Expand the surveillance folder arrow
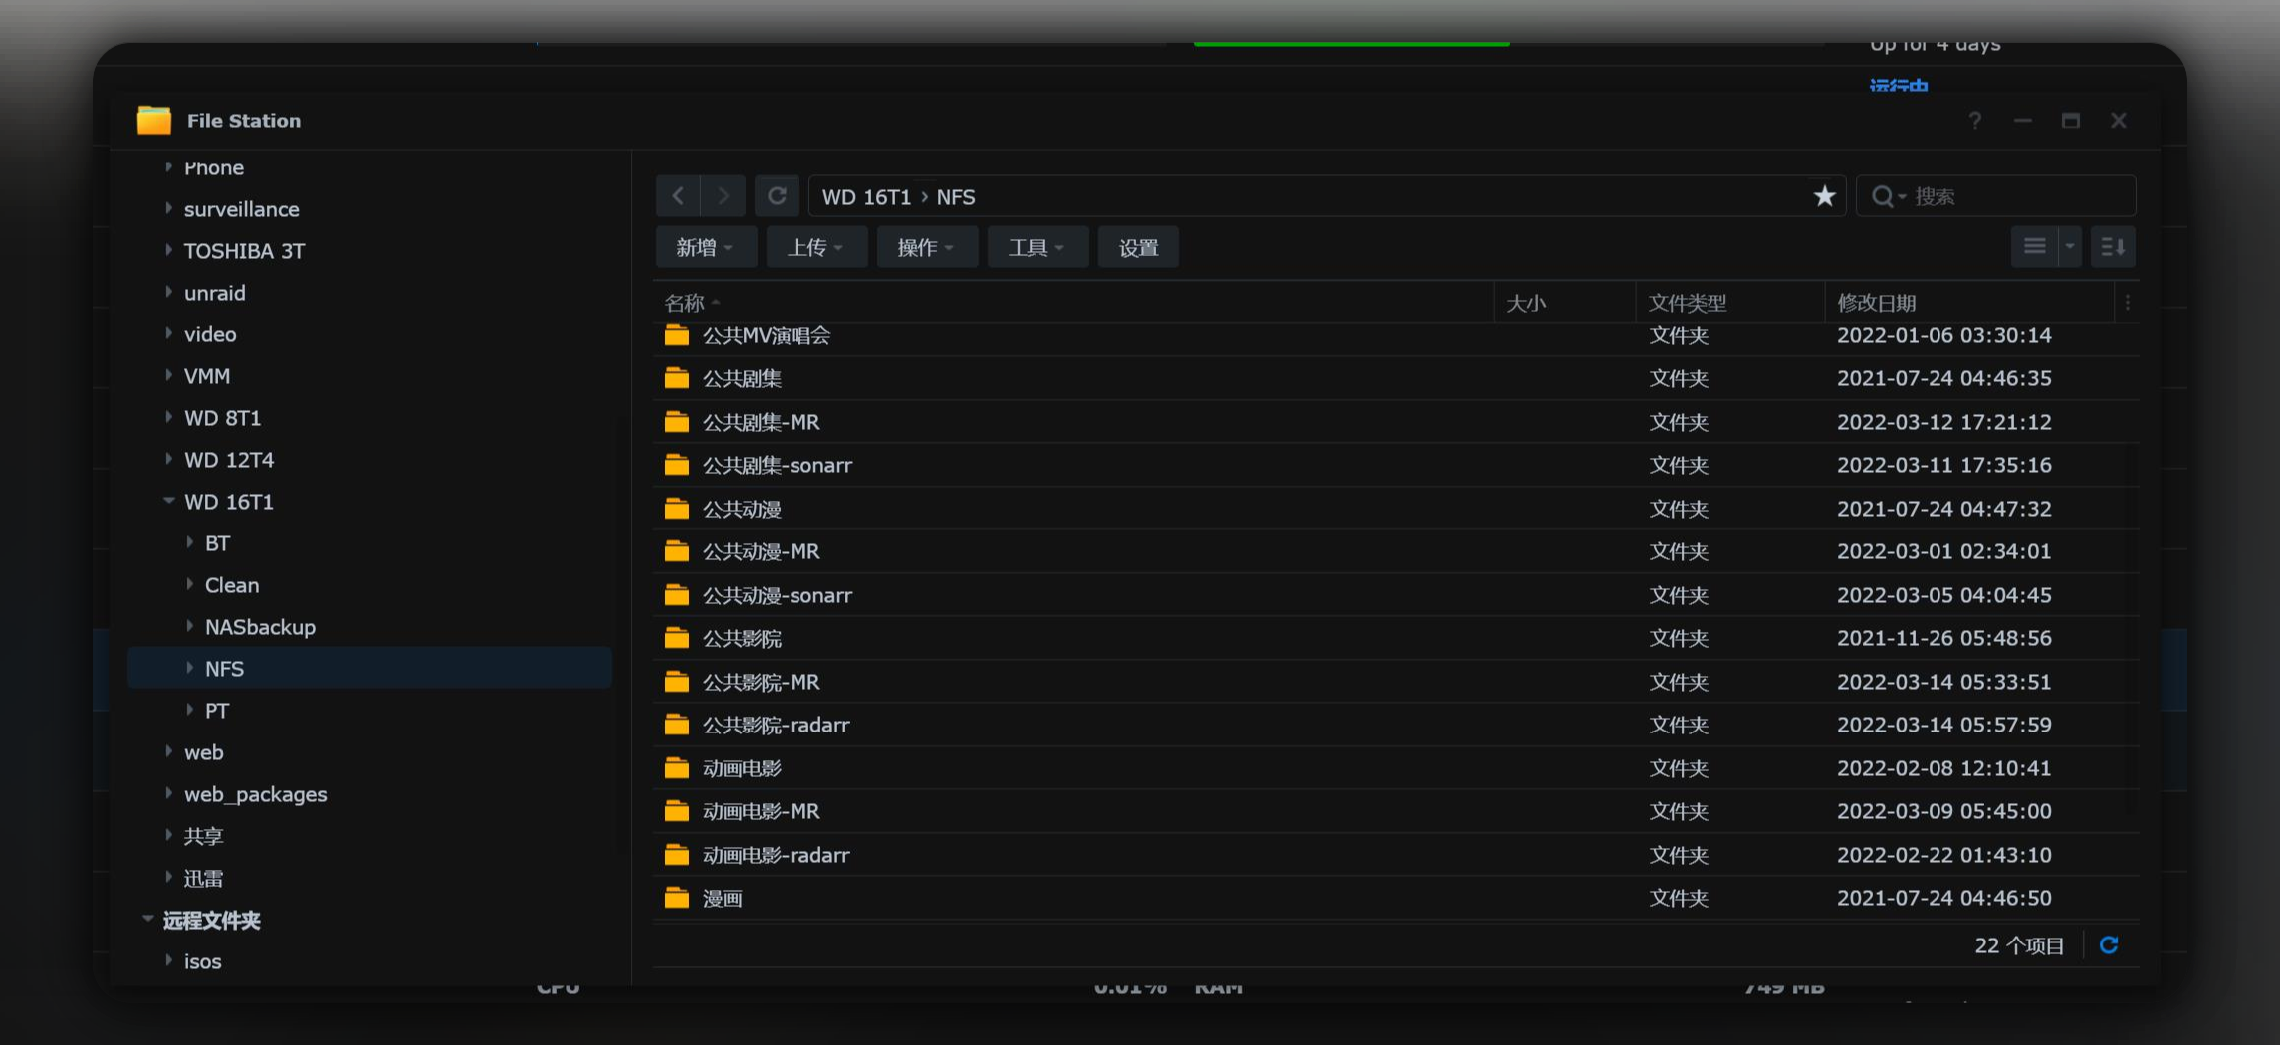Viewport: 2280px width, 1045px height. tap(168, 208)
